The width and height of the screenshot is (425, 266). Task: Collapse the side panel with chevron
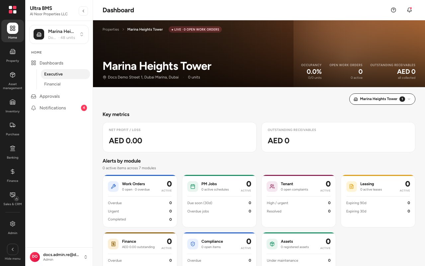coord(83,11)
